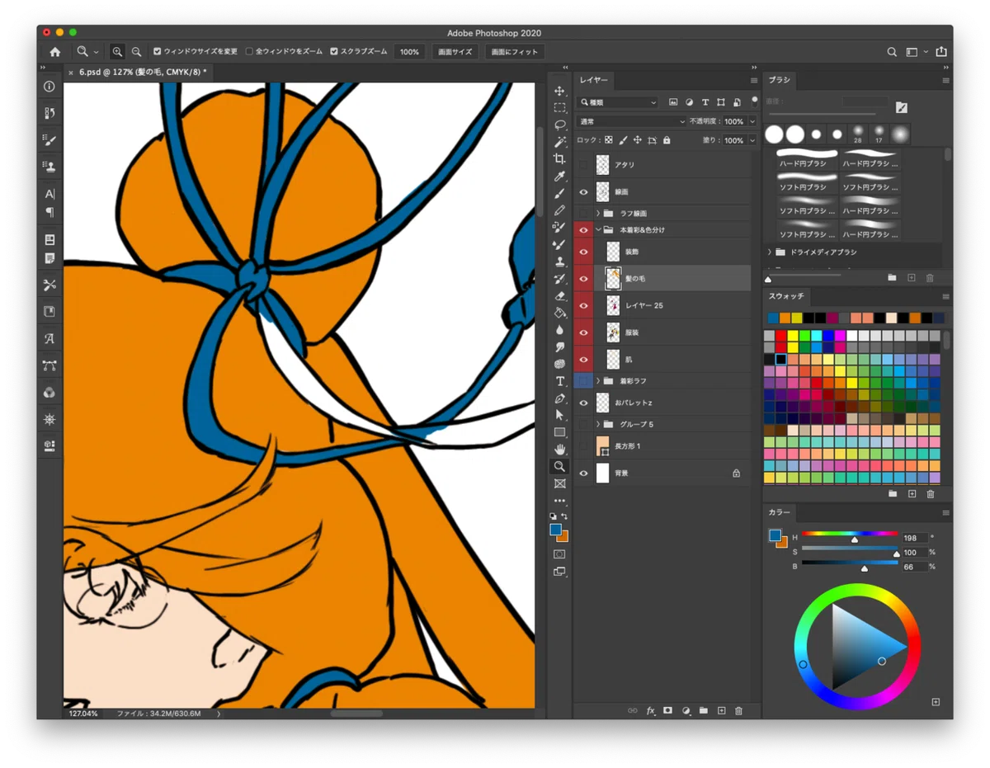Hide the 装飾 layer
Viewport: 990px width, 768px height.
pos(583,252)
